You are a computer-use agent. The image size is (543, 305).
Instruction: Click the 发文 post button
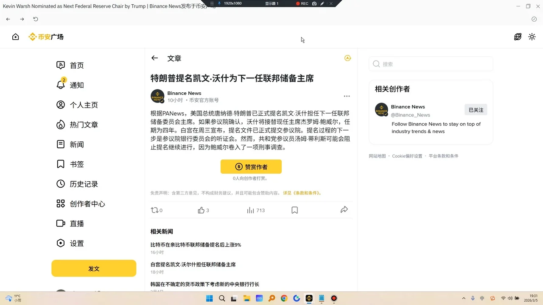coord(94,269)
